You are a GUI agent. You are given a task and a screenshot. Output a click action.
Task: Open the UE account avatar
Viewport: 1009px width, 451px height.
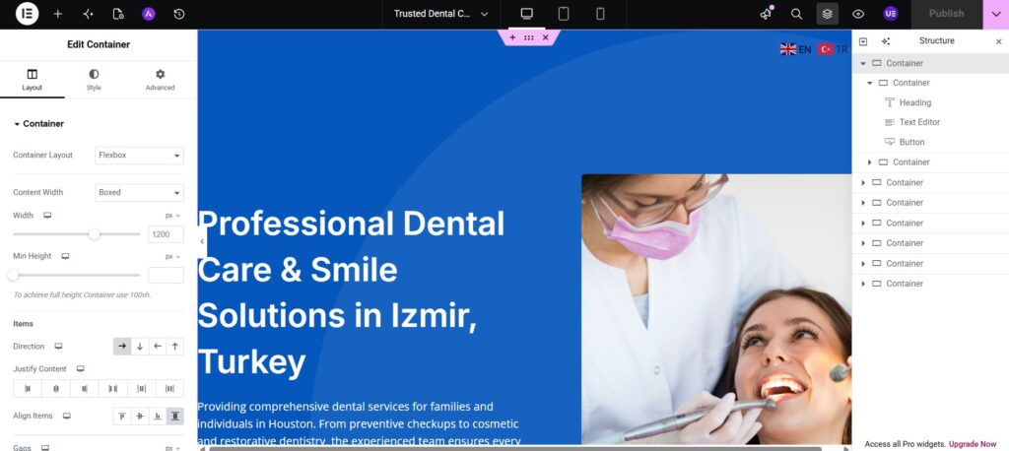point(891,14)
